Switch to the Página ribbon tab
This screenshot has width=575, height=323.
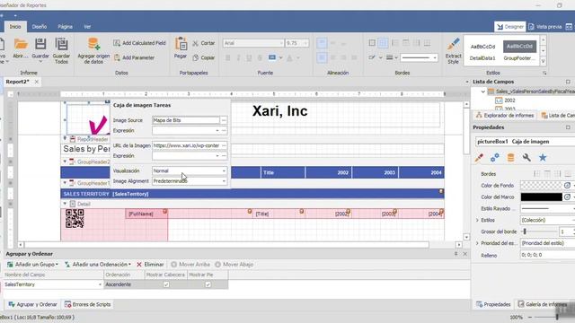point(65,26)
